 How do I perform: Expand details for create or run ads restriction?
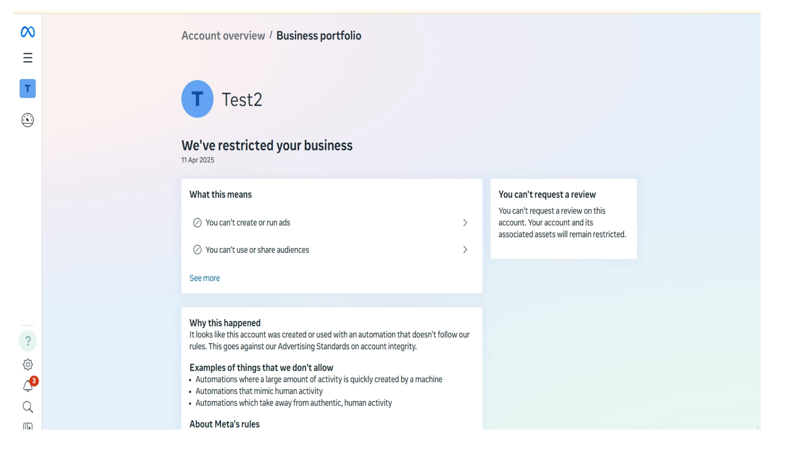(x=465, y=222)
